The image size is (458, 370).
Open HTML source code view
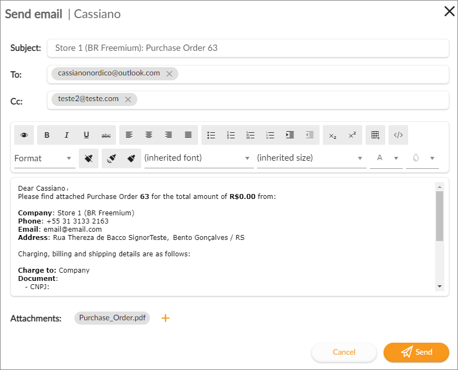[x=398, y=135]
